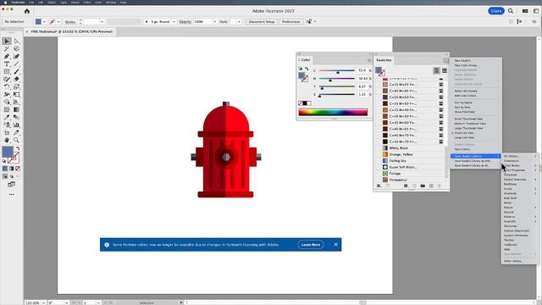Close the FIRE Hydrant document tab
542x305 pixels.
point(27,31)
